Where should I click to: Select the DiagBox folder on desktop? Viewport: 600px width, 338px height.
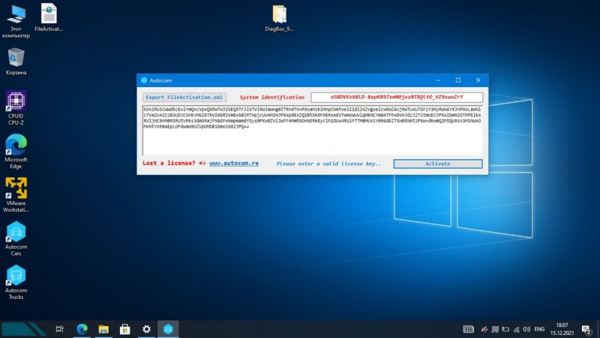(x=279, y=15)
